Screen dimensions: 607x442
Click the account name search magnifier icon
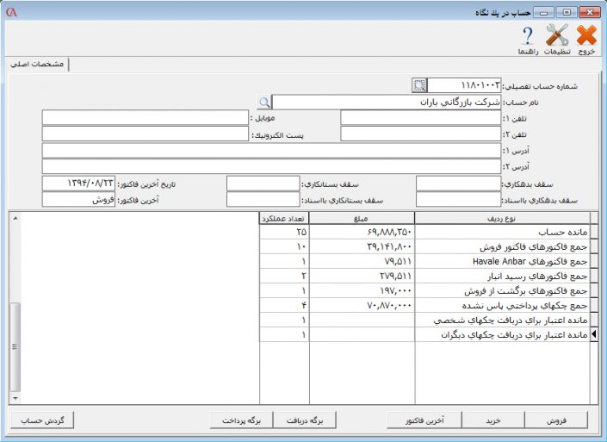tap(264, 102)
